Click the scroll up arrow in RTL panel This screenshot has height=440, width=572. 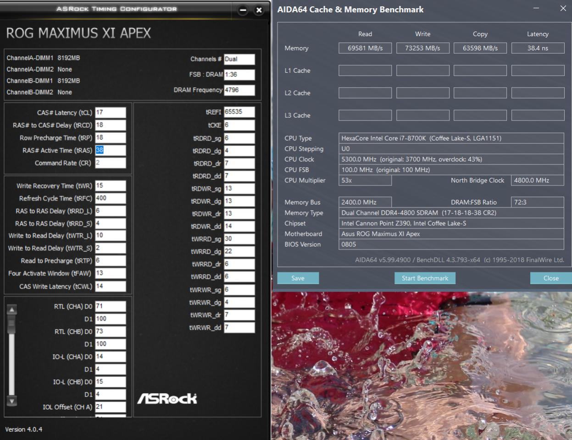[12, 310]
